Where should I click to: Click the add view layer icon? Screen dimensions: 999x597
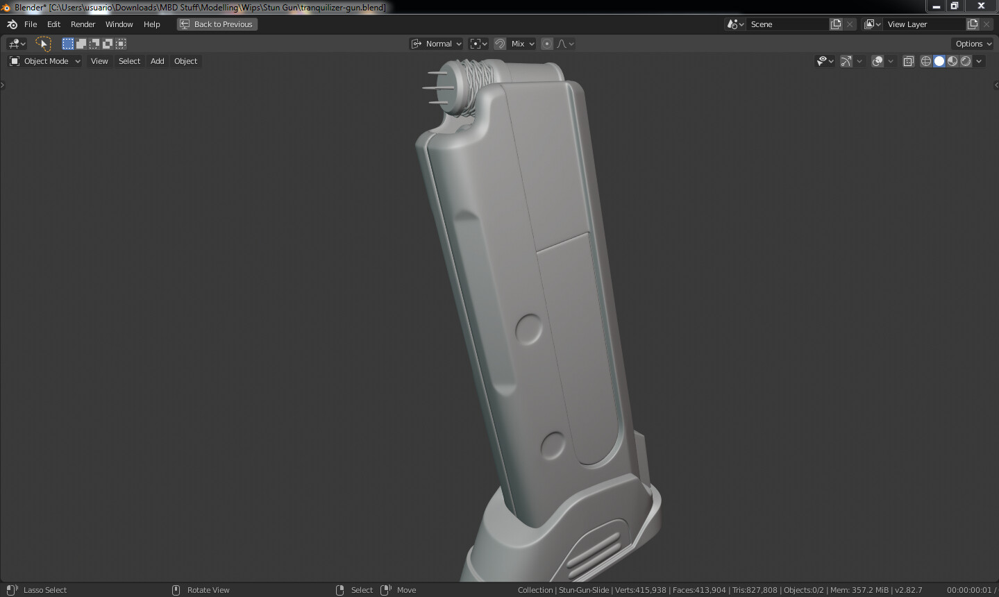(x=973, y=24)
